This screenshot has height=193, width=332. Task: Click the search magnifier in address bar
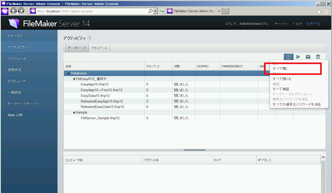pos(150,11)
